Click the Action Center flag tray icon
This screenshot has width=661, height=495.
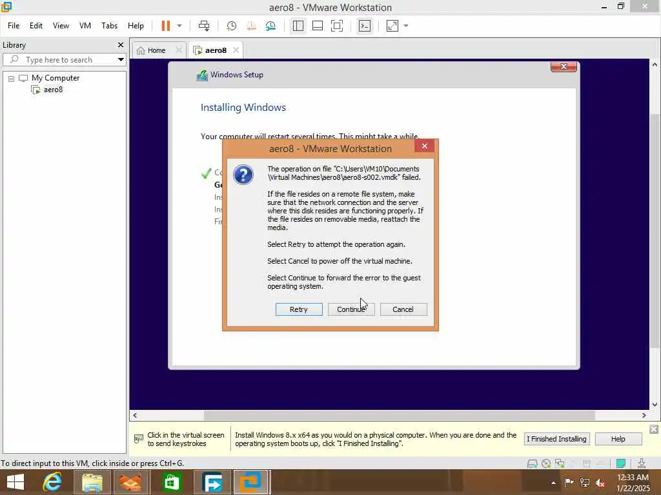pos(569,482)
